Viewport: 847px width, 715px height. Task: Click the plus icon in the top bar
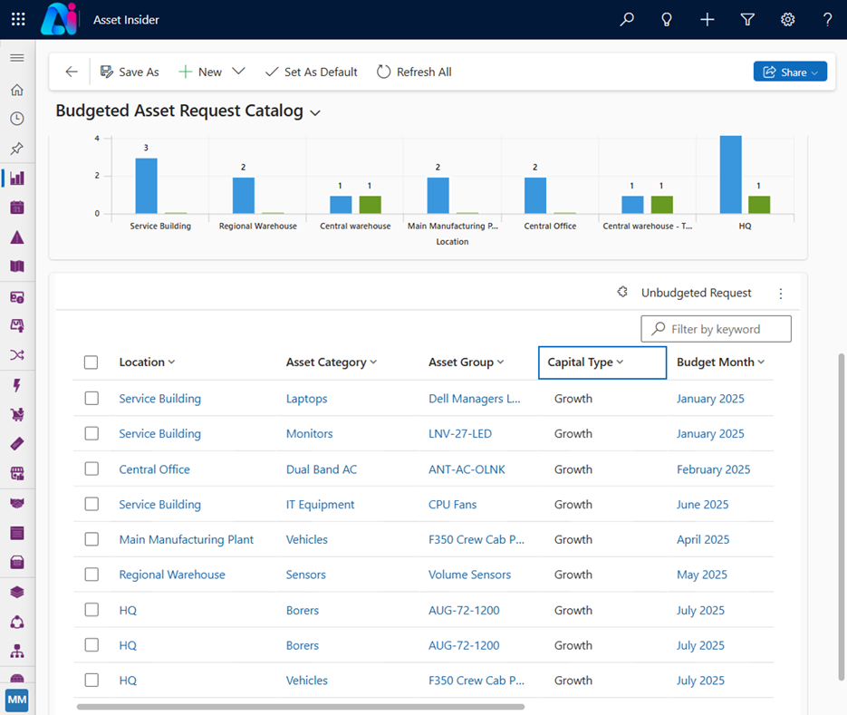pyautogui.click(x=707, y=19)
